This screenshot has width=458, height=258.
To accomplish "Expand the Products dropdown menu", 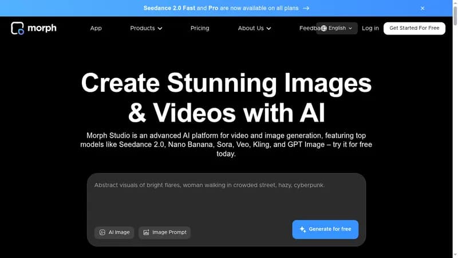I will pyautogui.click(x=146, y=28).
